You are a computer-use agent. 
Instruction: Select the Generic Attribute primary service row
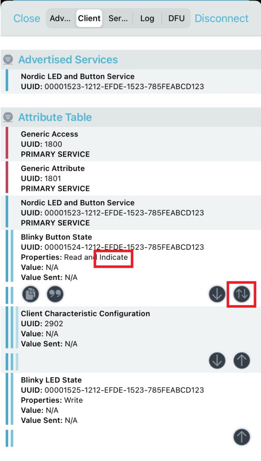[x=130, y=178]
